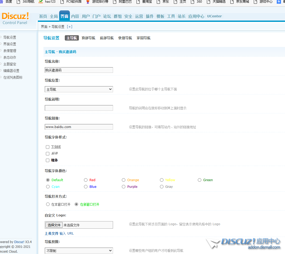Click 选择文件 to choose logo file

point(54,225)
